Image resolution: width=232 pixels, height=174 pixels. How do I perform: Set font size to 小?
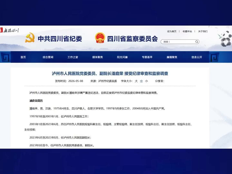tap(147, 81)
